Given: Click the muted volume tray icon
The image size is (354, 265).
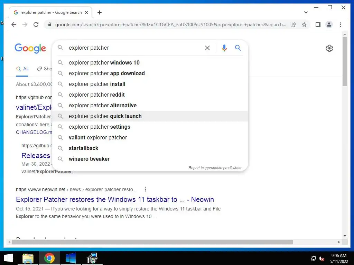Looking at the screenshot, I should (x=322, y=258).
